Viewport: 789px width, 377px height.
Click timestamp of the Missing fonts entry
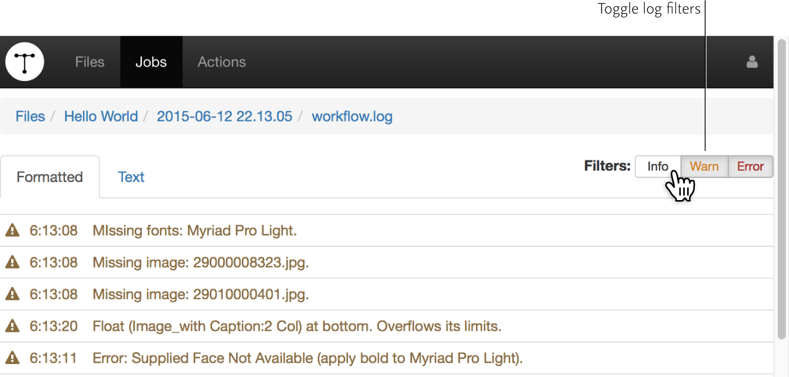(x=54, y=230)
